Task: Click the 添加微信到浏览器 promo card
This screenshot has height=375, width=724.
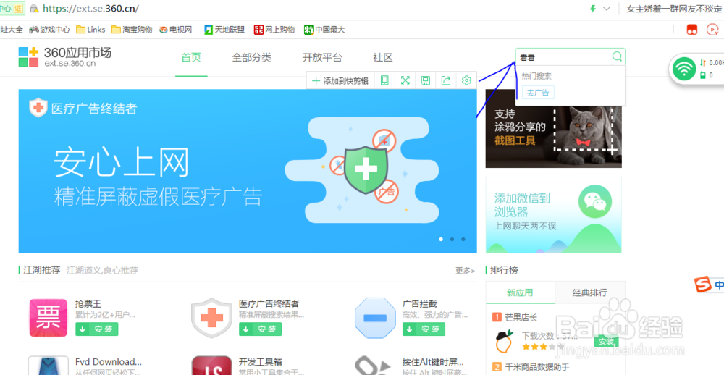Action: click(554, 215)
